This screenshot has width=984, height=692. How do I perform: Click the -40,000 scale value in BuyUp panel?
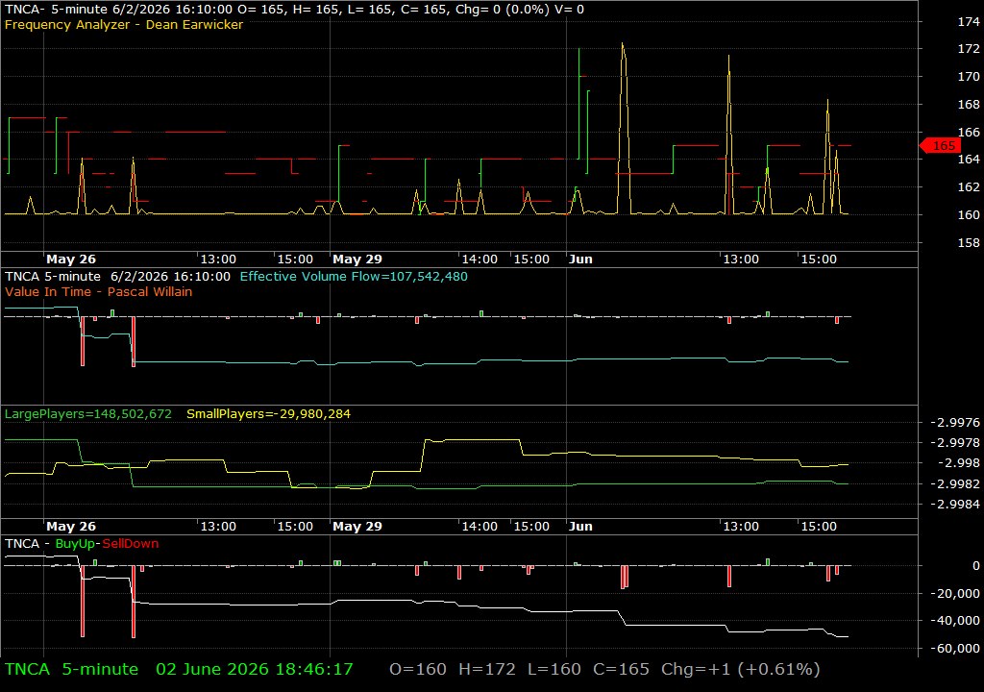tap(954, 621)
